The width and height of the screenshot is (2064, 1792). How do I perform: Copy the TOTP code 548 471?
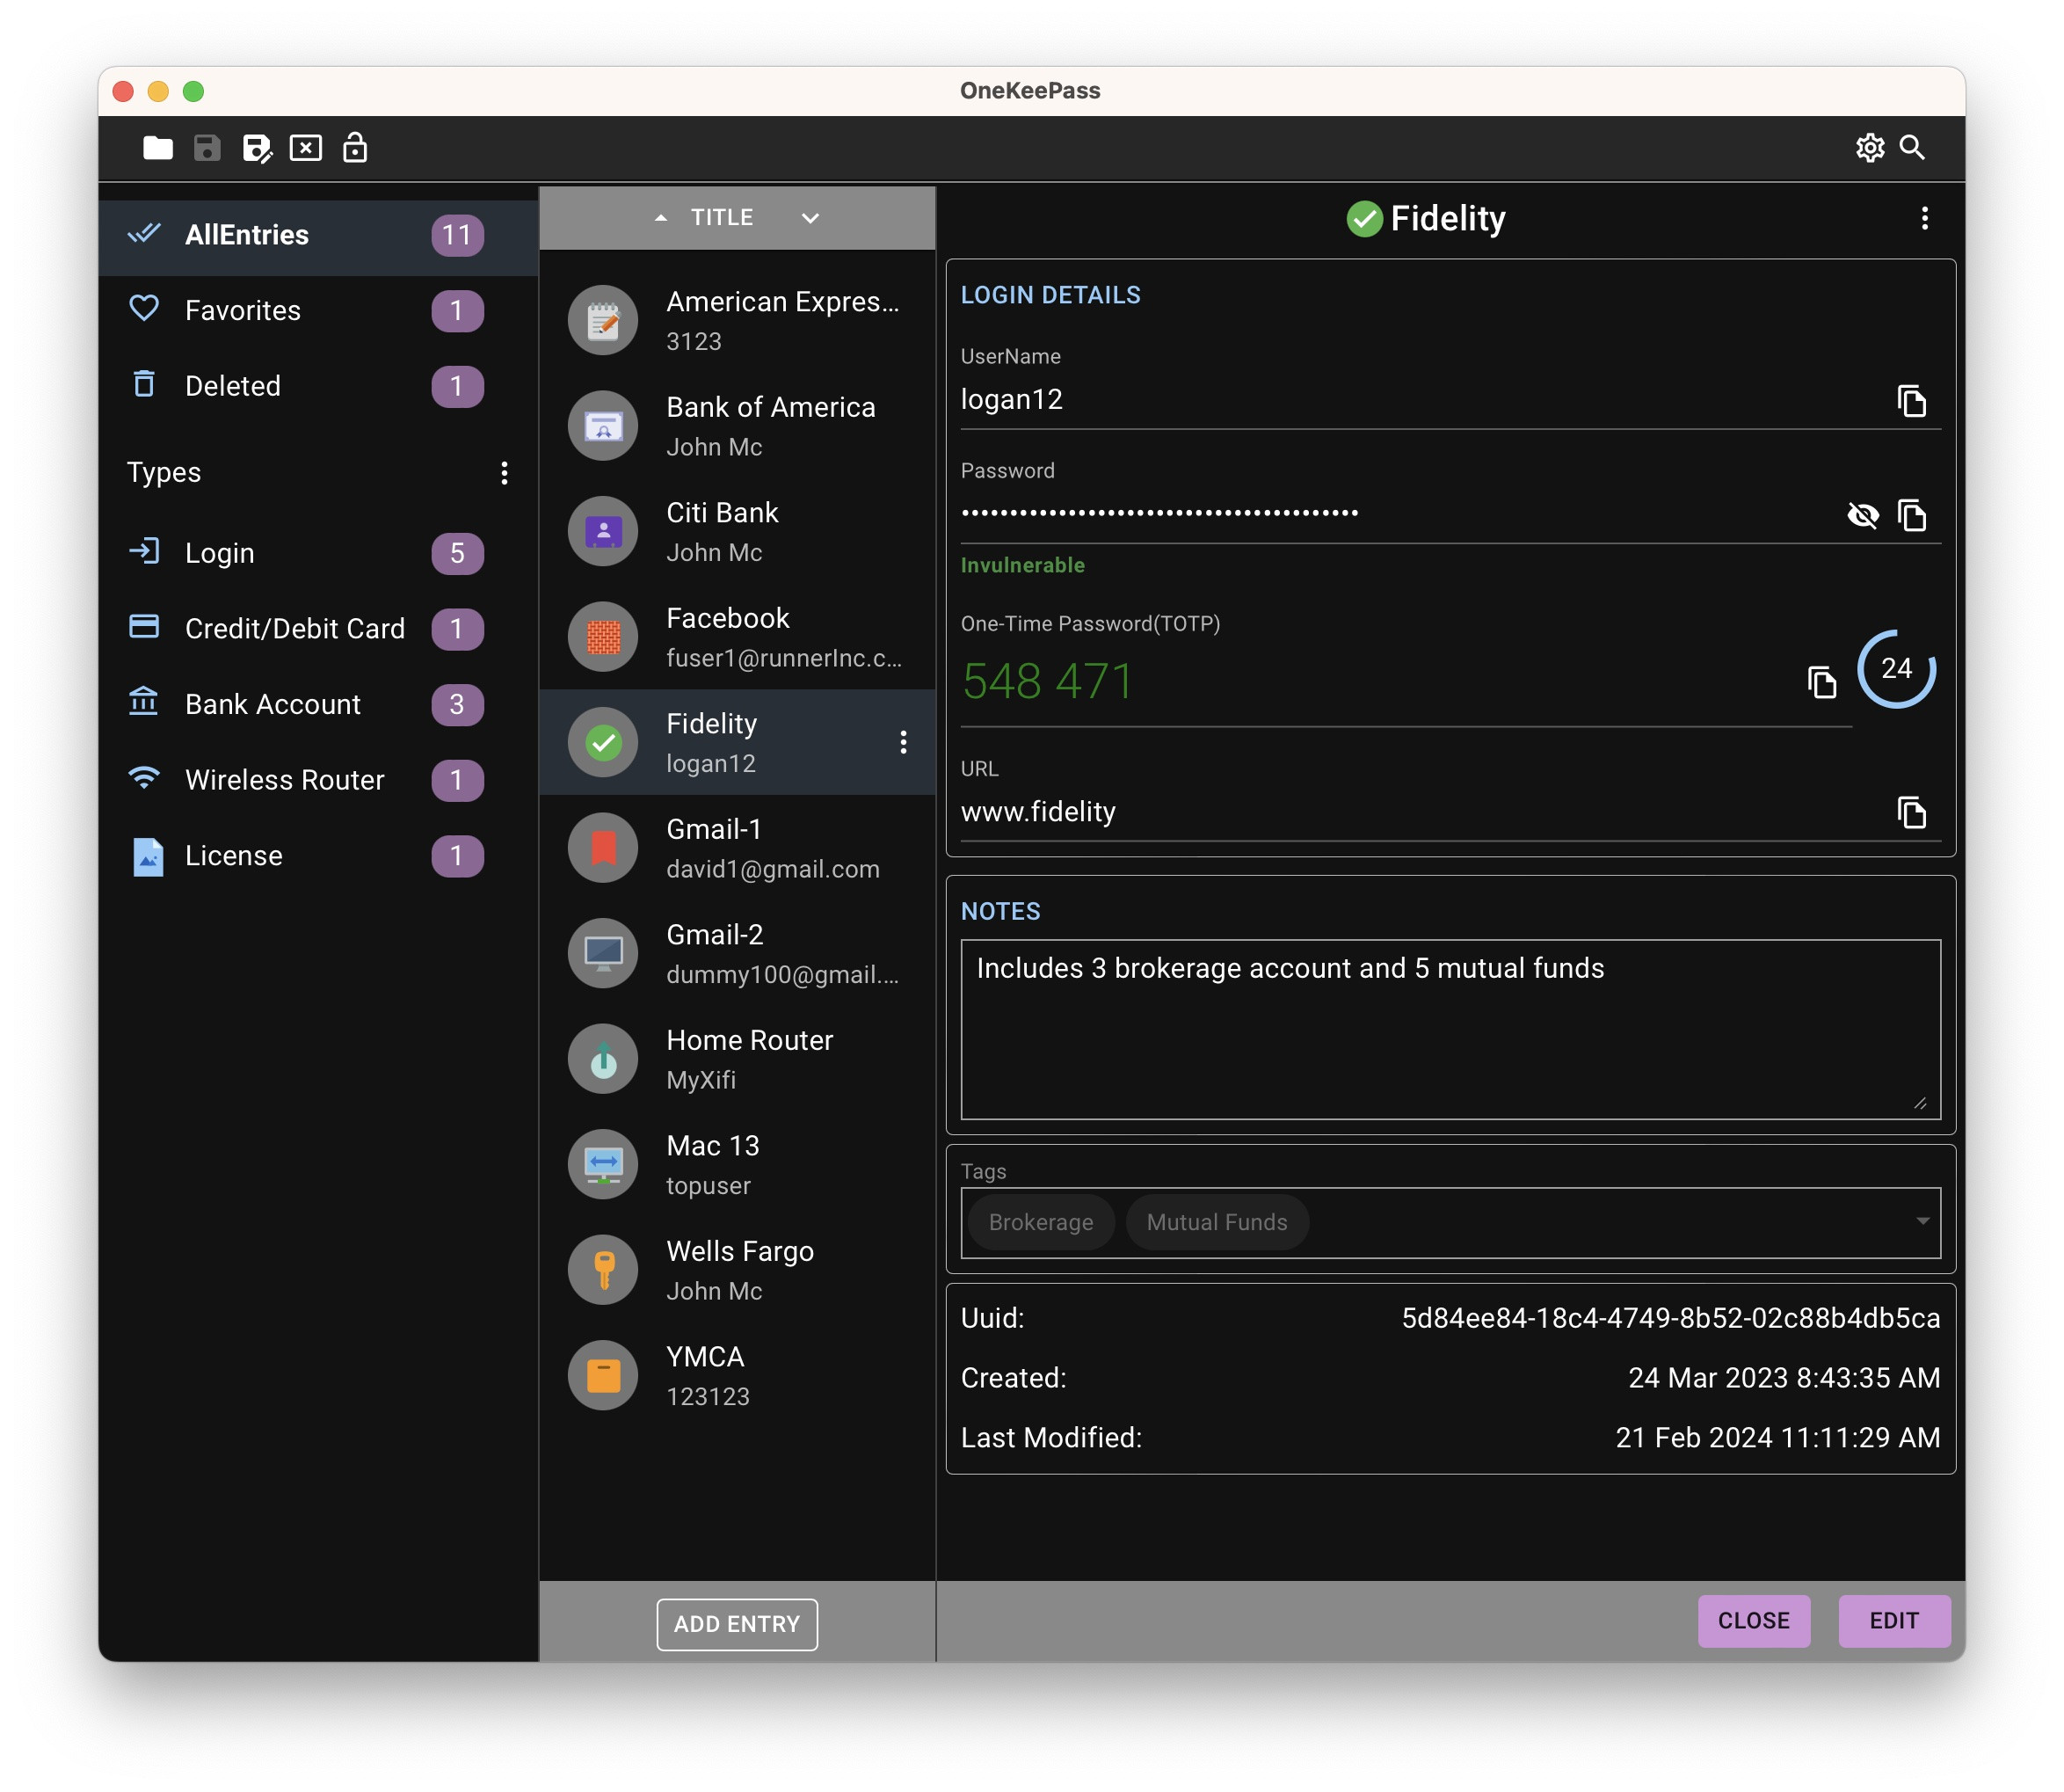(1821, 682)
